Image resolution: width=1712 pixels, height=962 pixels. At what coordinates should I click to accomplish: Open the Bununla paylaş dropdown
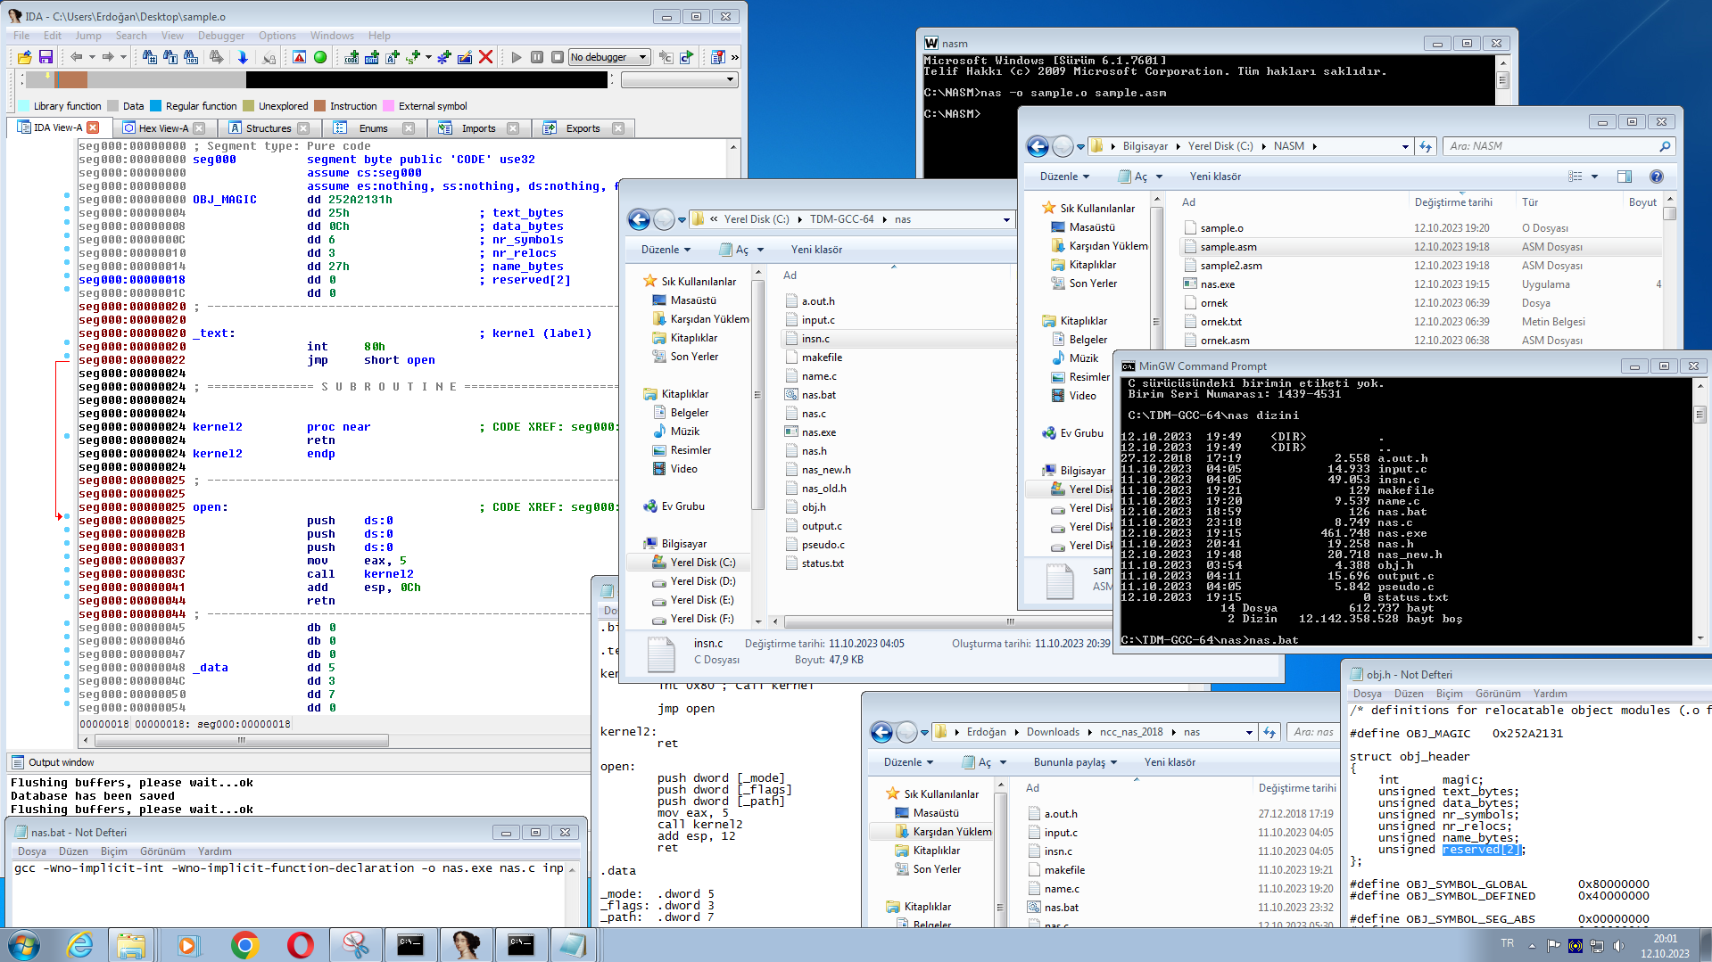1075,762
